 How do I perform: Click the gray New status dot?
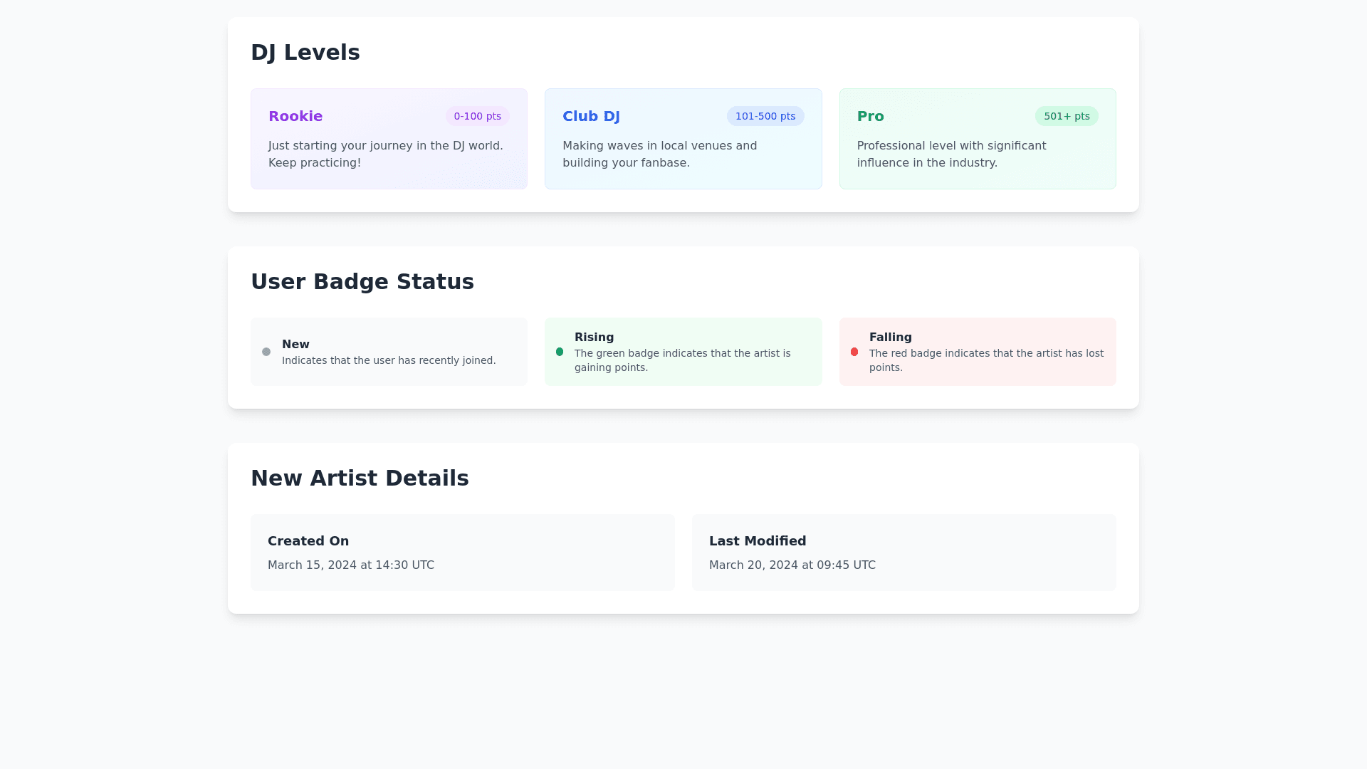click(266, 352)
